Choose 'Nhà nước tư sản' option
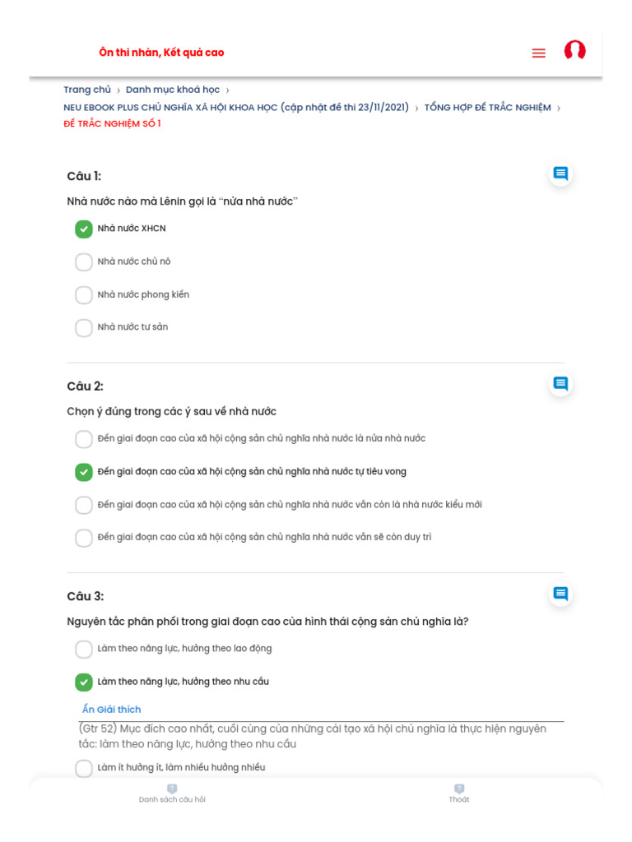 (84, 328)
